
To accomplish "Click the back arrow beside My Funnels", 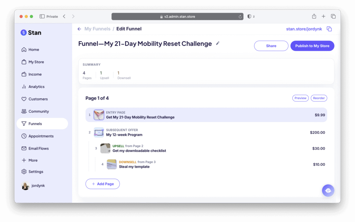I will (79, 29).
